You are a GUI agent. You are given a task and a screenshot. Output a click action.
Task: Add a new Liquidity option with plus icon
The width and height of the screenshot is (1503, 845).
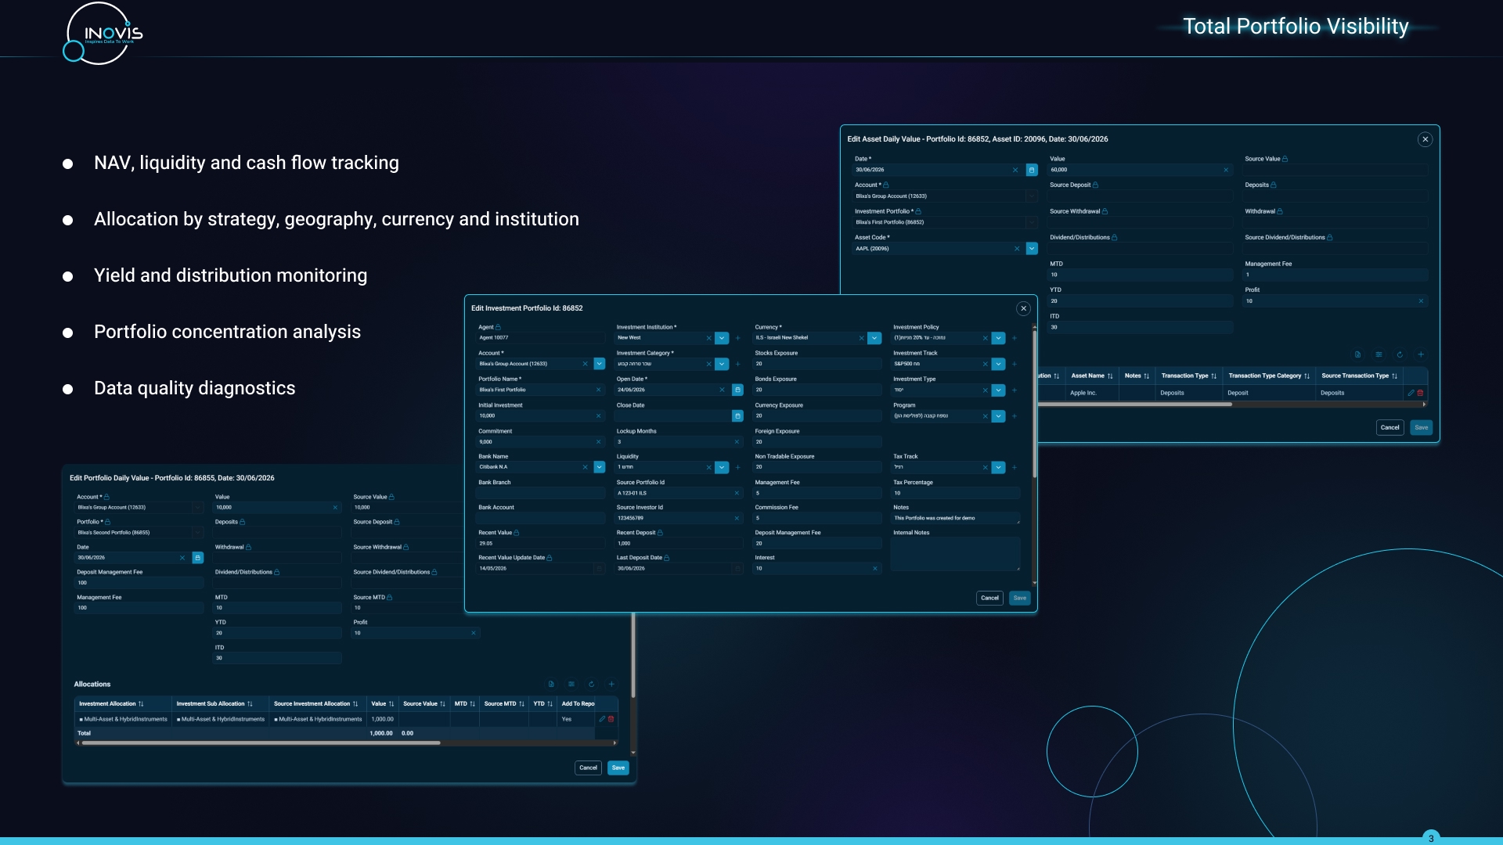[737, 467]
